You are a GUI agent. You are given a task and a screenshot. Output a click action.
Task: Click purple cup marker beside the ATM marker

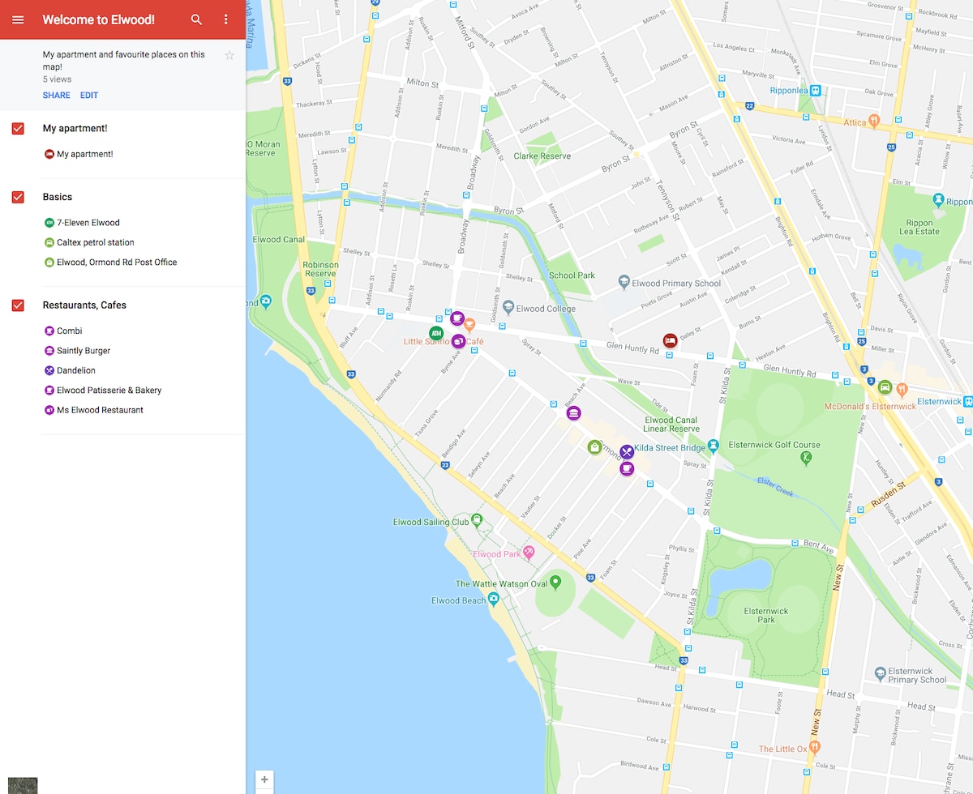click(456, 318)
